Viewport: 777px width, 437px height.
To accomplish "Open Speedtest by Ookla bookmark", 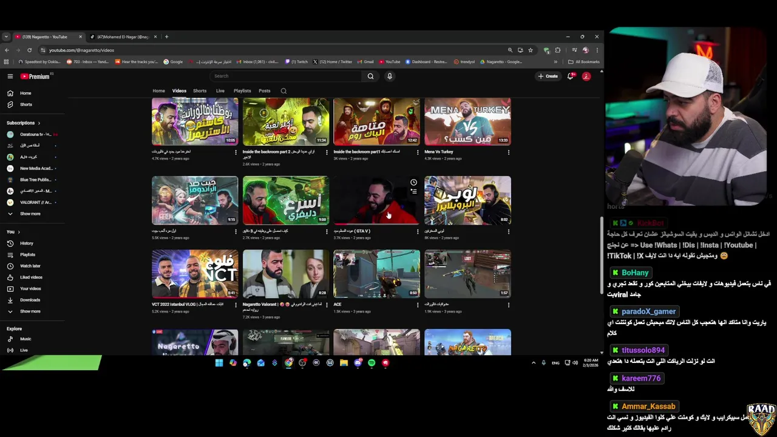I will pos(39,62).
